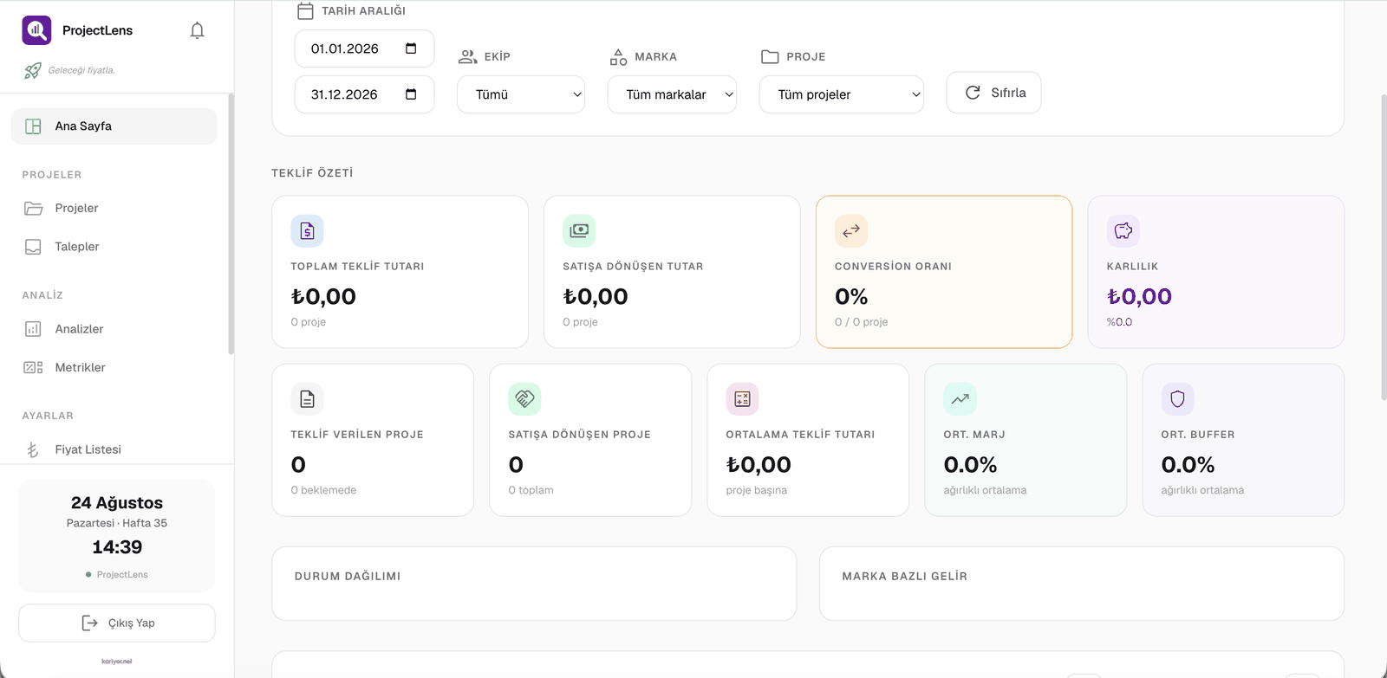Image resolution: width=1387 pixels, height=678 pixels.
Task: Open calendar picker for 31.12.2026 date
Action: [x=411, y=94]
